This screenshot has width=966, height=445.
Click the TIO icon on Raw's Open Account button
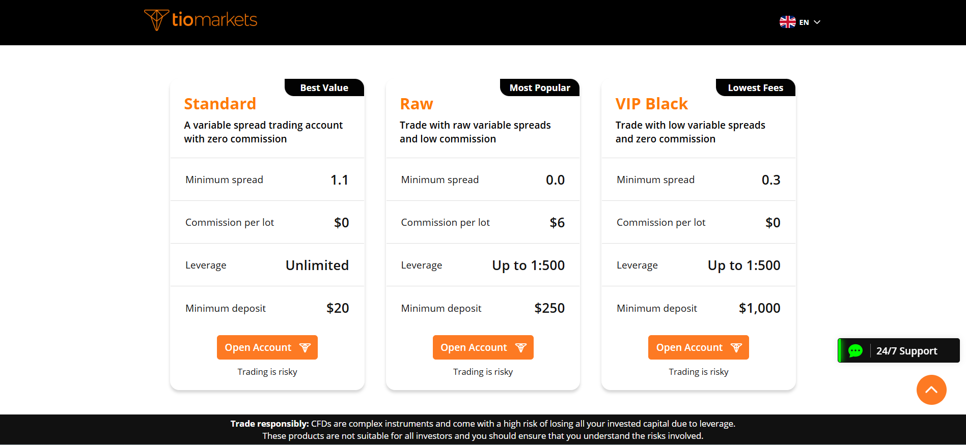pos(520,347)
